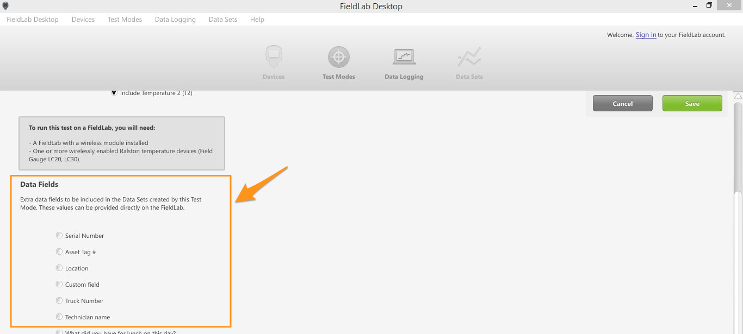Enable the Truck Number data field
The image size is (743, 334).
[x=59, y=300]
